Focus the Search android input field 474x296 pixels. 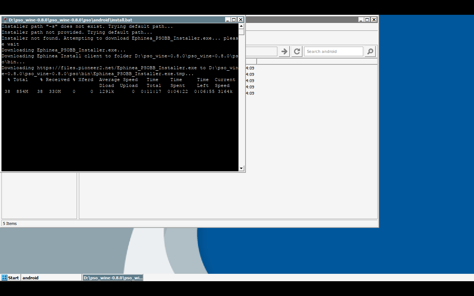click(x=333, y=51)
